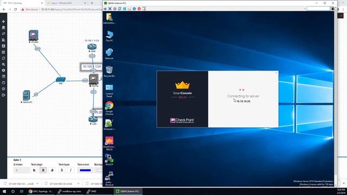Image resolution: width=347 pixels, height=195 pixels.
Task: Select the DMZ router node in topology
Action: click(92, 47)
